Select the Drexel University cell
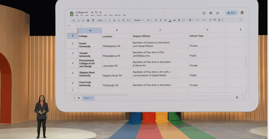 (90, 43)
